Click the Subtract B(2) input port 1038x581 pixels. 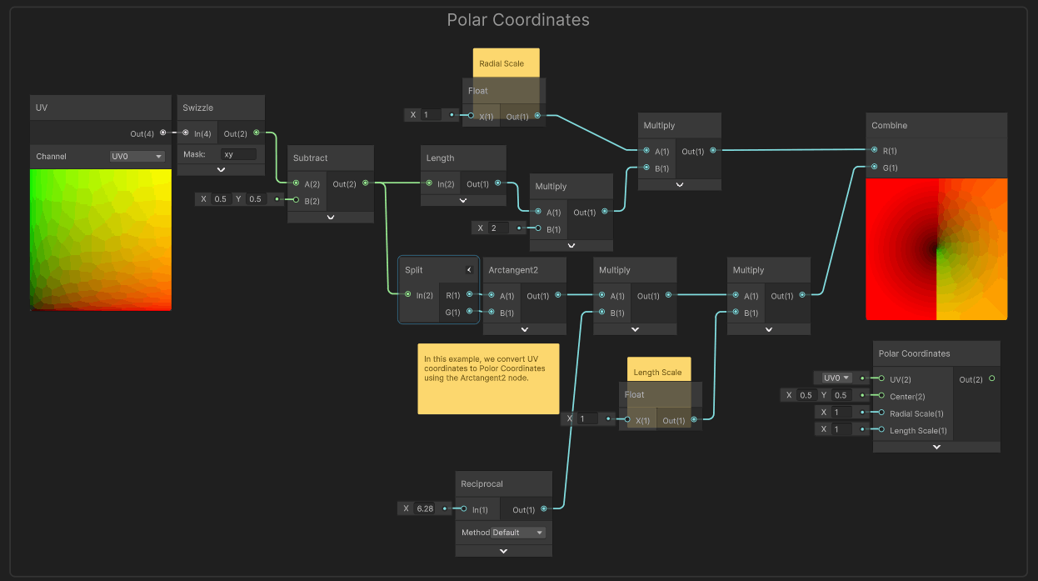tap(296, 200)
